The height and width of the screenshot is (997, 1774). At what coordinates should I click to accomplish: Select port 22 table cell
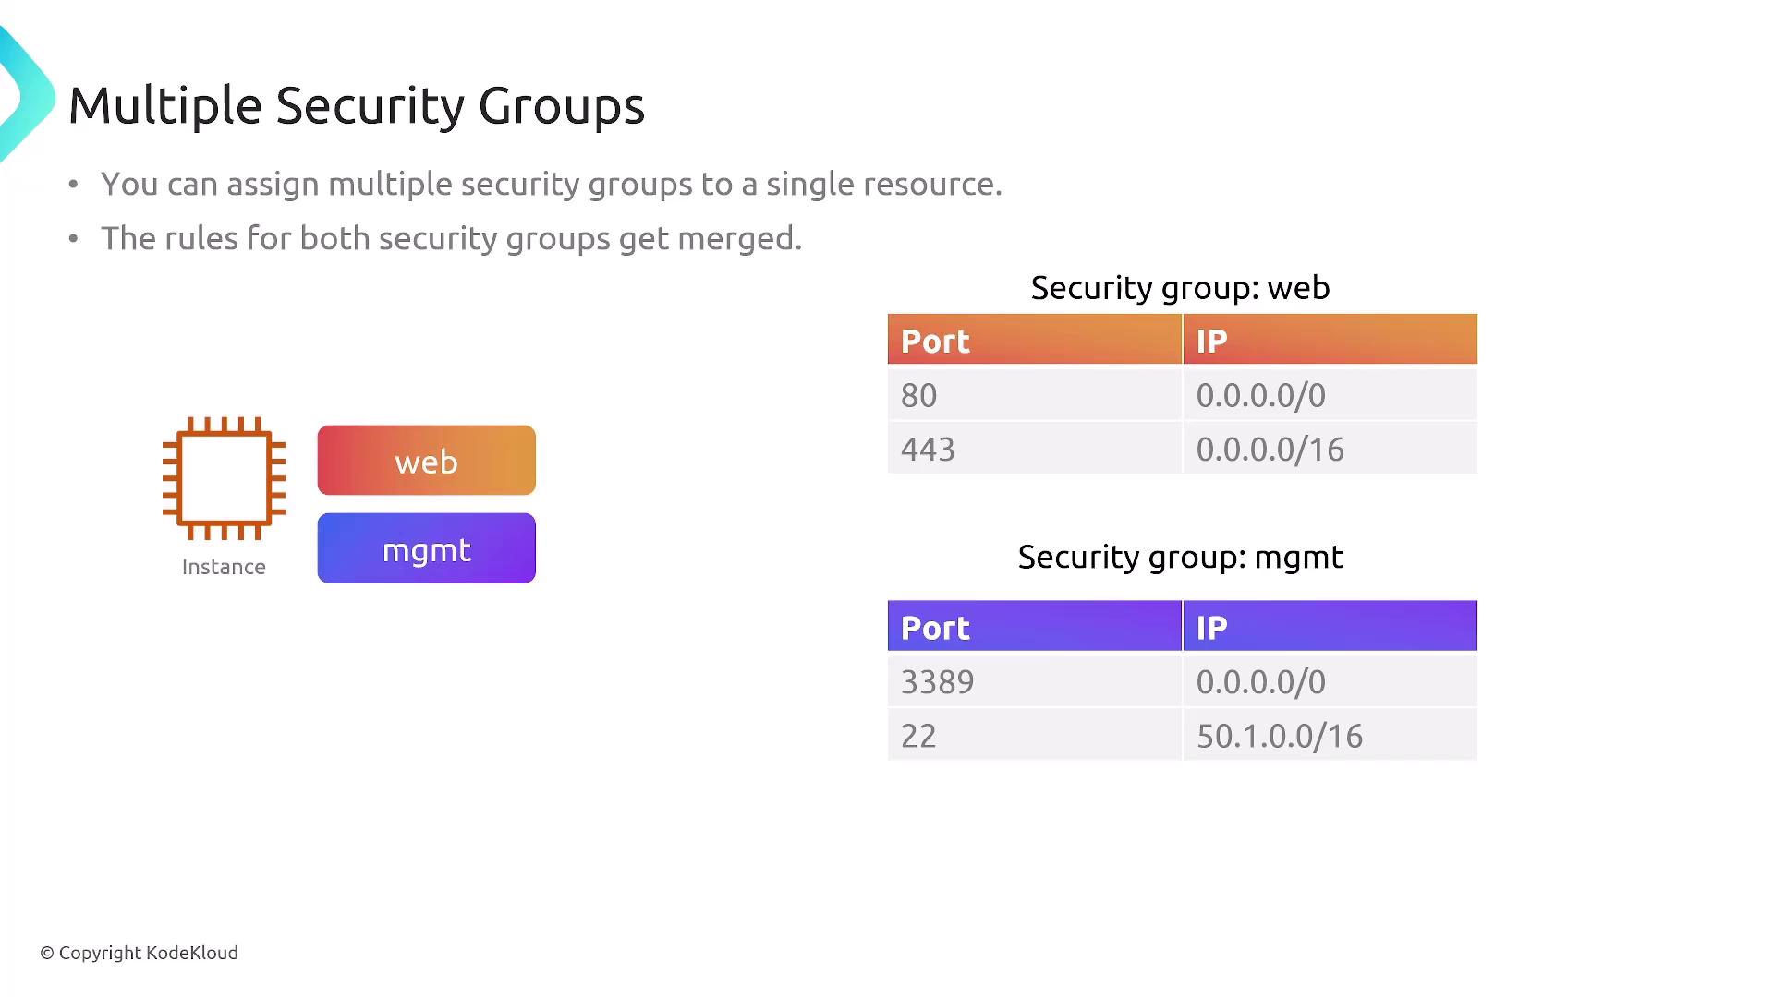(1034, 736)
